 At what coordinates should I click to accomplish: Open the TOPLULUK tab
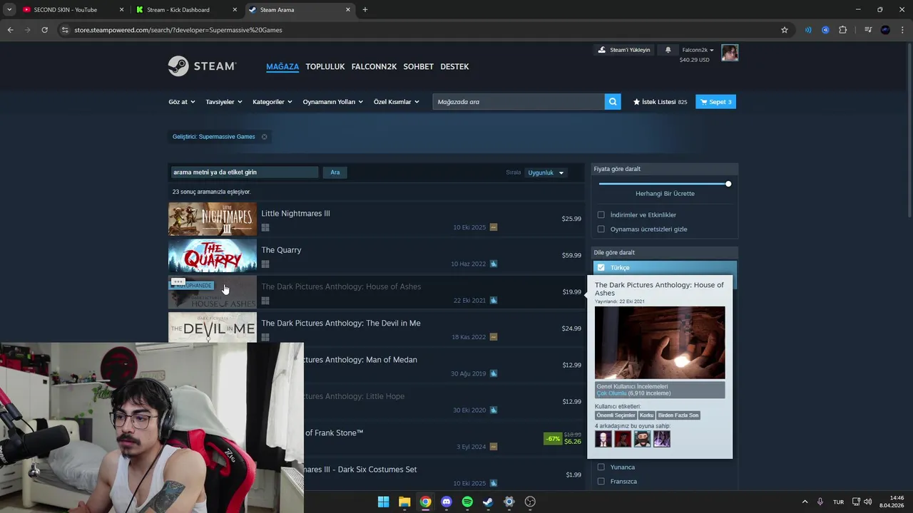tap(325, 66)
